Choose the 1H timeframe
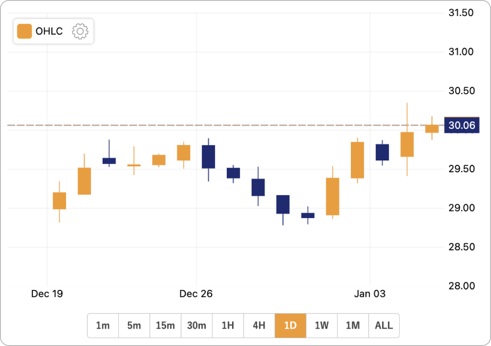The width and height of the screenshot is (491, 346). (x=228, y=325)
